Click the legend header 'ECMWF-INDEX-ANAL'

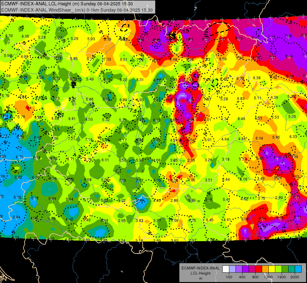pos(200,268)
